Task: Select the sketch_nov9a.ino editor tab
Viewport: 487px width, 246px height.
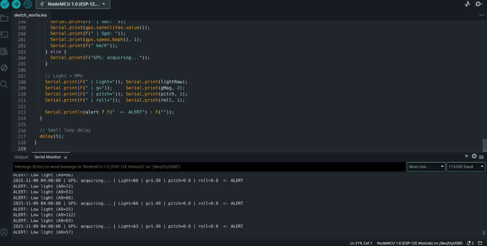Action: pos(30,15)
